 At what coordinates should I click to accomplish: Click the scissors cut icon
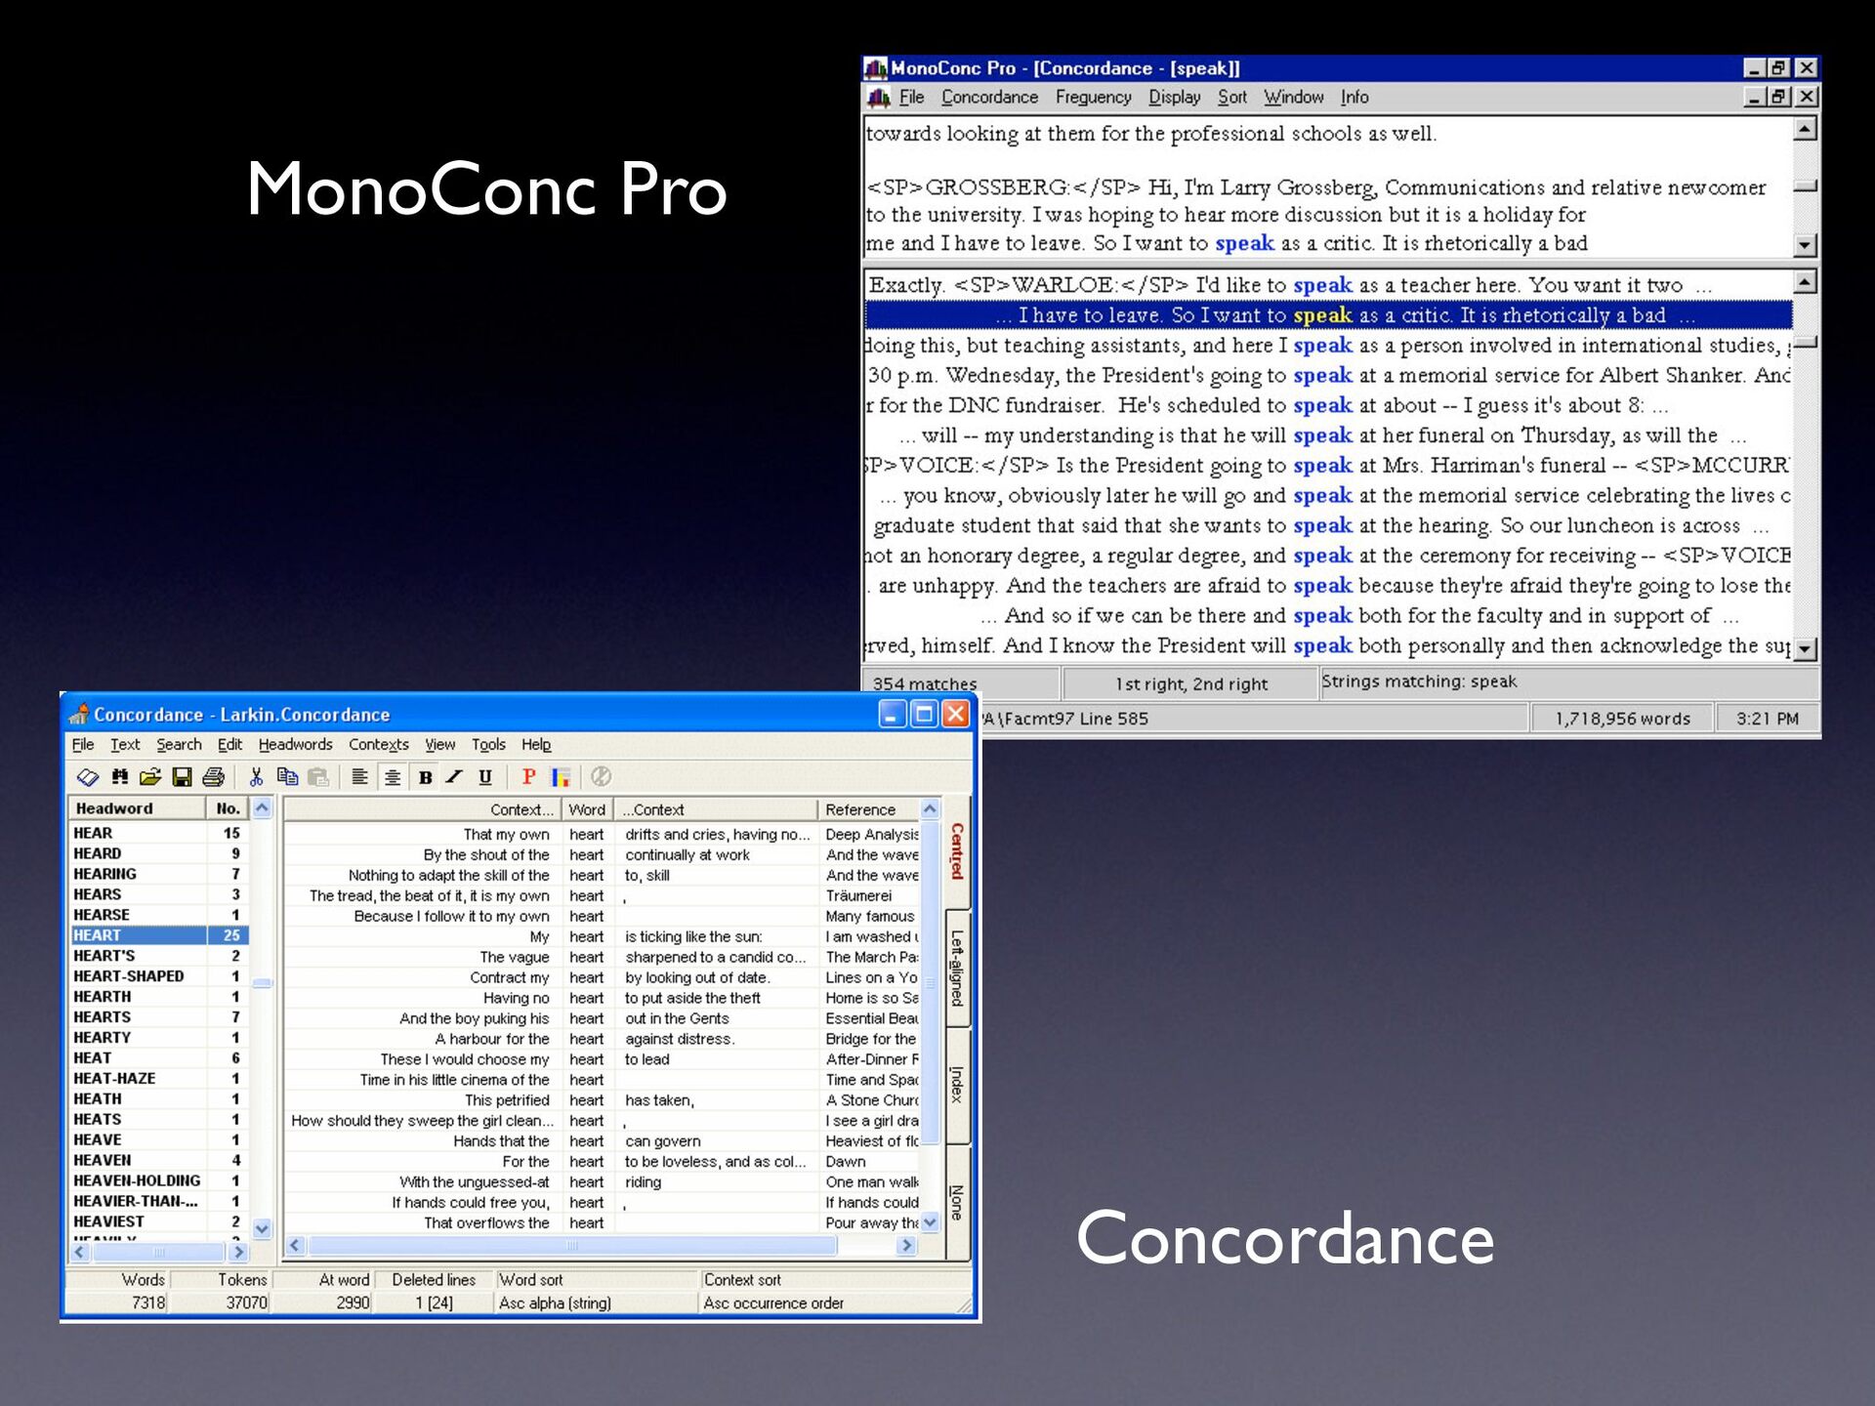pos(256,776)
